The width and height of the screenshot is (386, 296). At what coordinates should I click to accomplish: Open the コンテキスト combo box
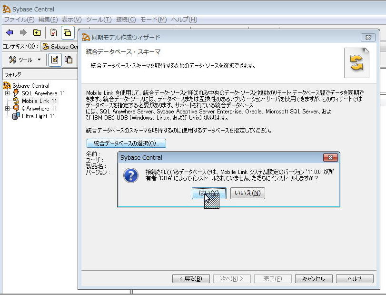[x=59, y=46]
